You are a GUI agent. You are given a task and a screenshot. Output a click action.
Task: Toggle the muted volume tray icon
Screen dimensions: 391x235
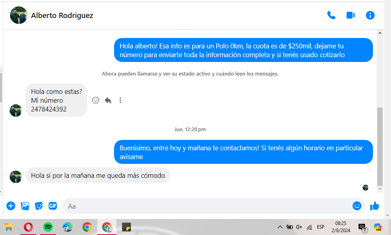coord(299,227)
